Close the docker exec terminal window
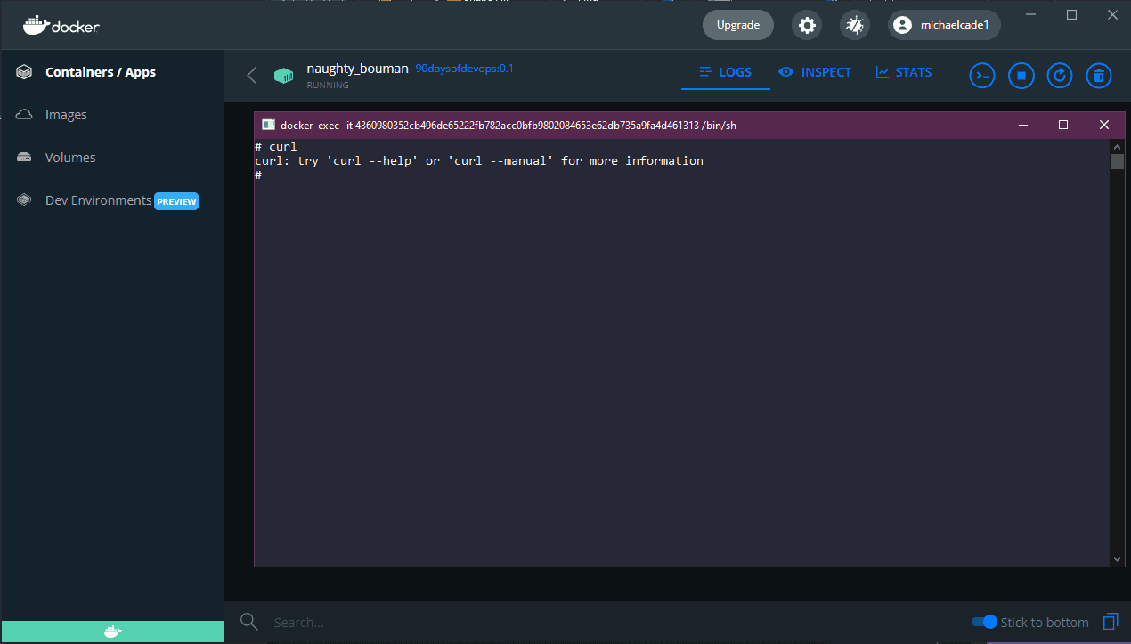The height and width of the screenshot is (644, 1131). (1104, 125)
